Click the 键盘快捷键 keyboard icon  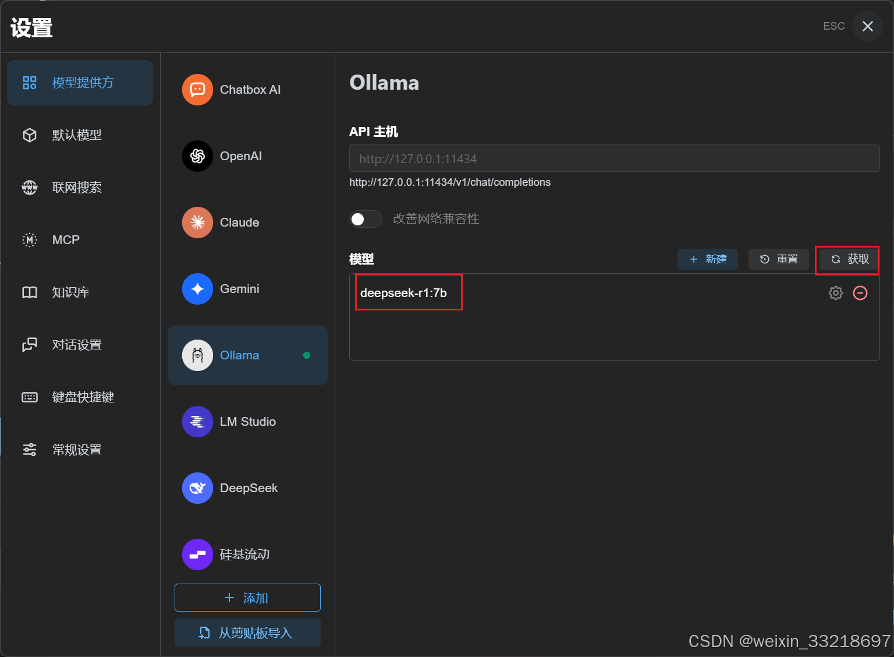point(30,397)
